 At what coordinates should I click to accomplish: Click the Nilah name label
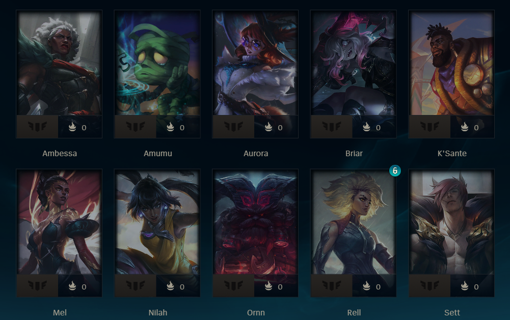click(x=158, y=312)
